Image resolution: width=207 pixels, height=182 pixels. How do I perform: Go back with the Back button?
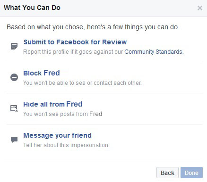click(167, 173)
